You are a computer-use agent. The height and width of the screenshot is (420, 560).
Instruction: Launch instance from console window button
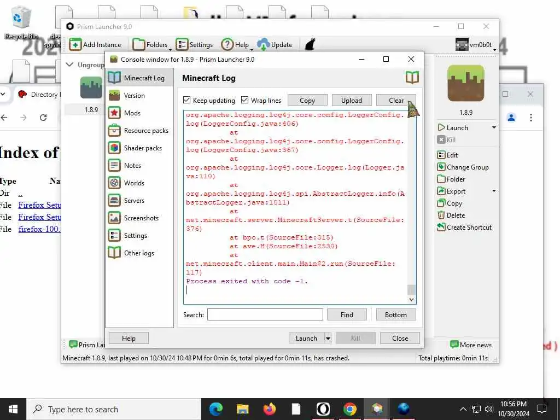pyautogui.click(x=306, y=338)
